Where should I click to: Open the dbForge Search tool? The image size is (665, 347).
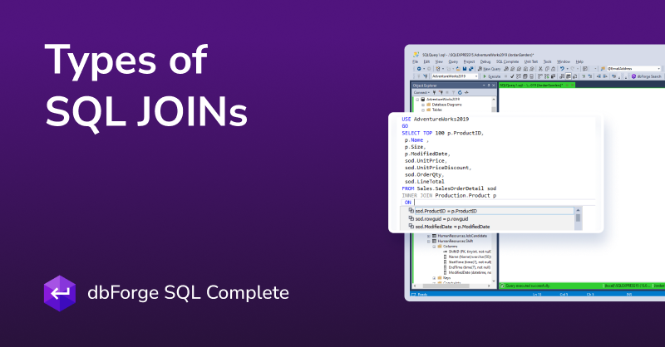(x=647, y=76)
